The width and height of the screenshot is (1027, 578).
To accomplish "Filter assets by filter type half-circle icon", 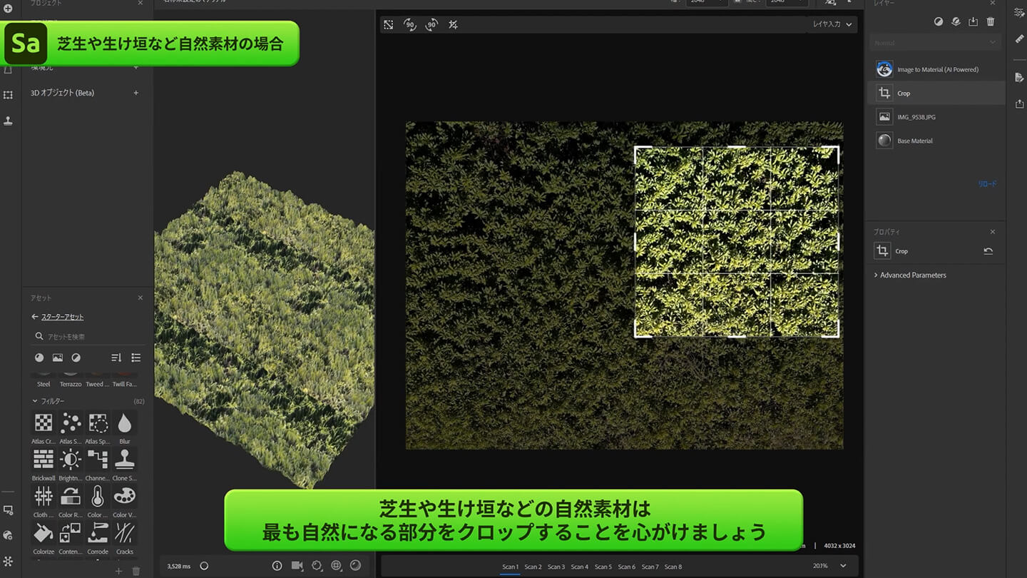I will click(x=76, y=358).
